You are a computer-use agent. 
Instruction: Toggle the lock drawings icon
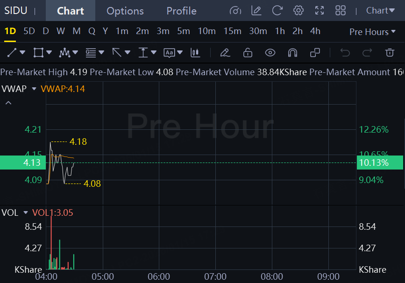tap(248, 52)
